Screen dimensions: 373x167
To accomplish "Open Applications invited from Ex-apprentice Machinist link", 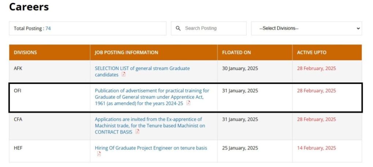I will pyautogui.click(x=150, y=126).
